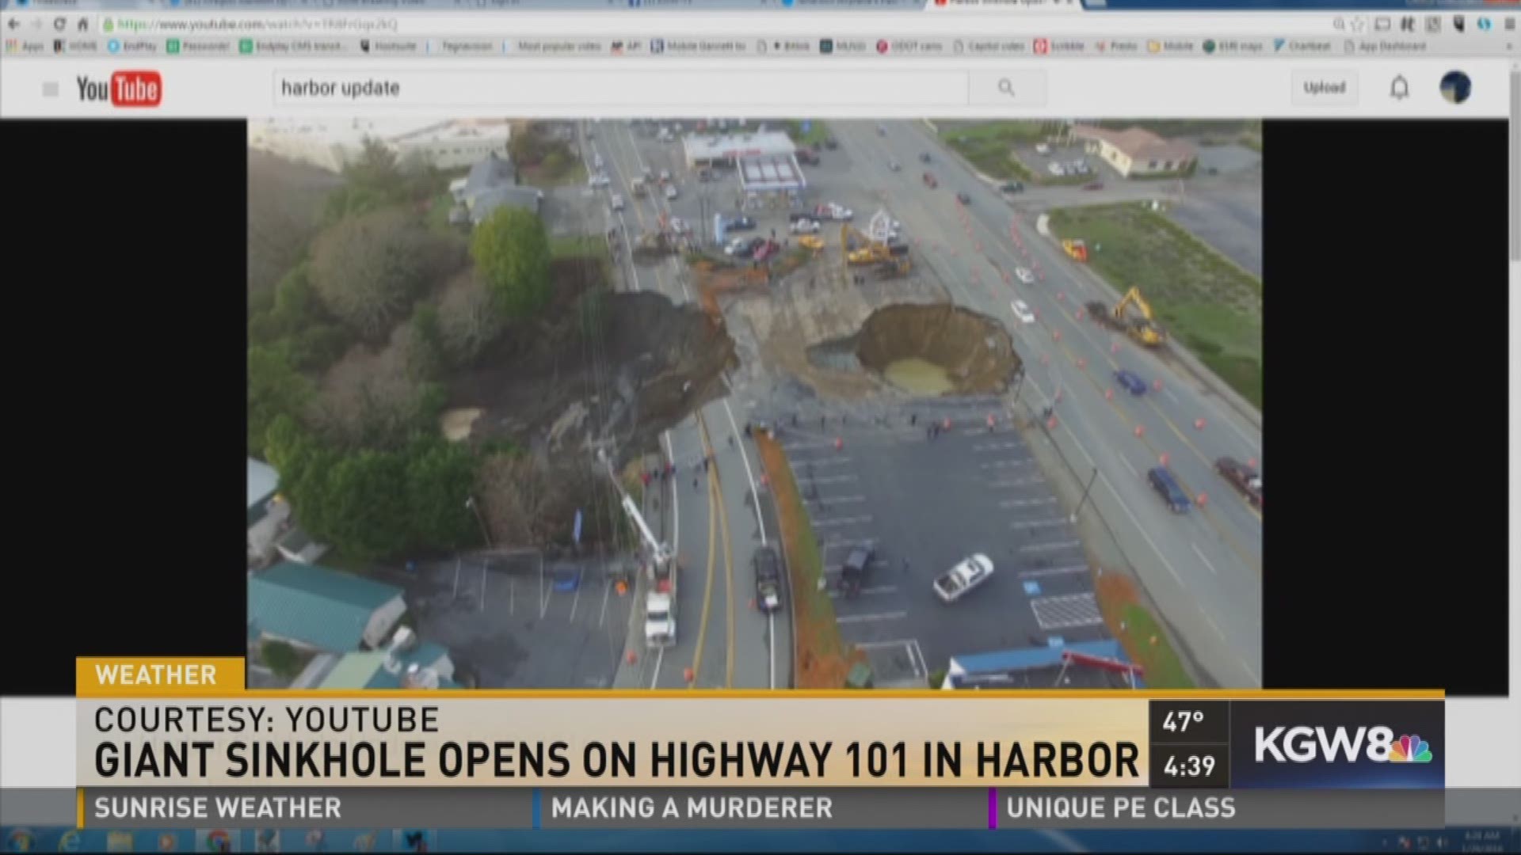Viewport: 1521px width, 855px height.
Task: Open the notifications bell
Action: pos(1400,87)
